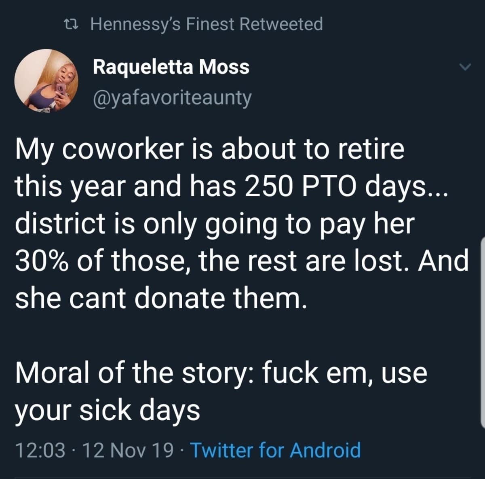Click the 12:03 tweet timestamp
Viewport: 485px width, 479px height.
(40, 450)
